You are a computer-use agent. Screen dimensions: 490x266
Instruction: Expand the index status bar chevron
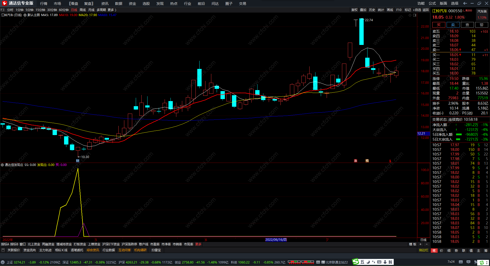(3, 262)
